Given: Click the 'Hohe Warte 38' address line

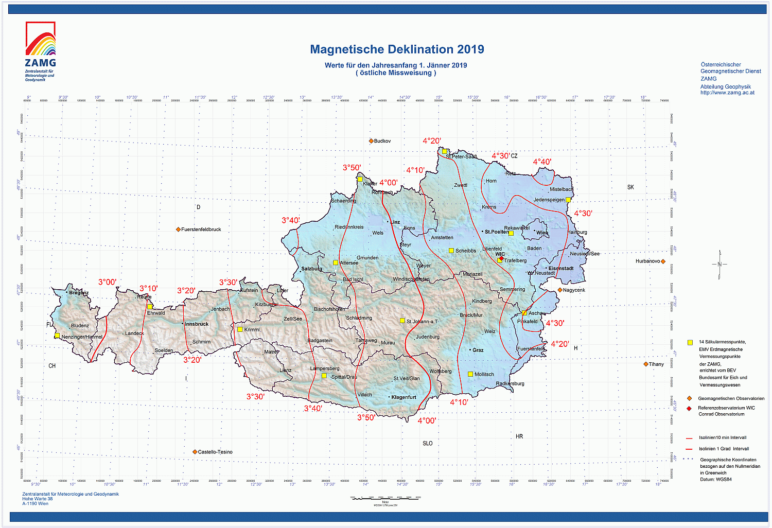Looking at the screenshot, I should click(38, 499).
